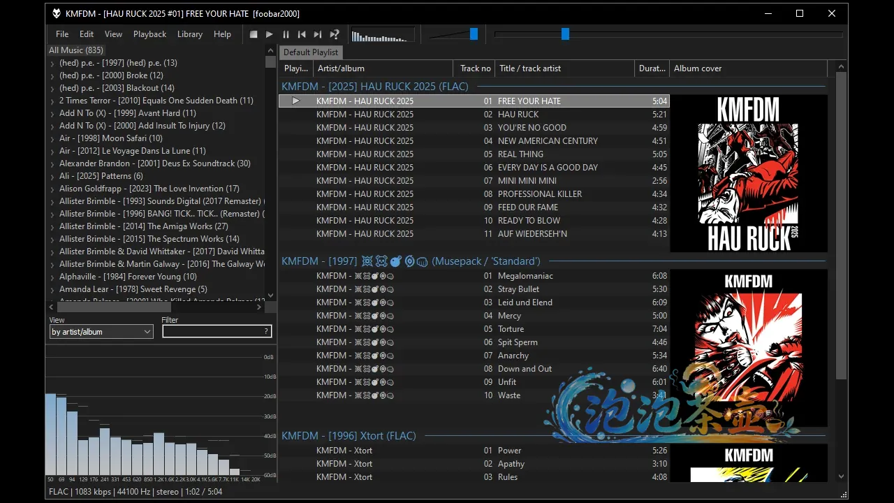Select Air Le Voyage Dans La Lune
The image size is (894, 503).
[x=133, y=151]
